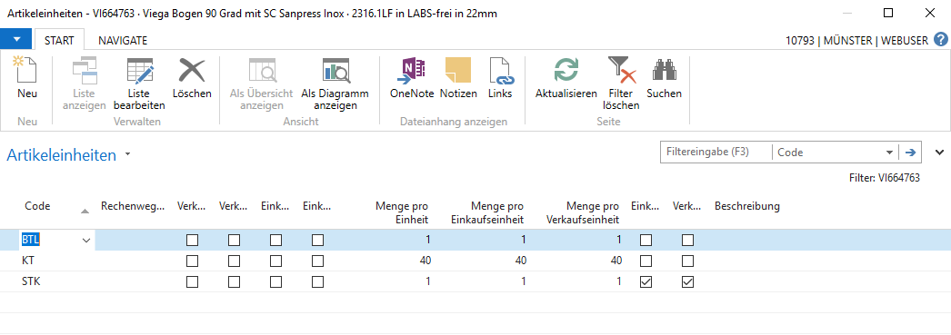951x335 pixels.
Task: Open Liste bearbeiten to edit the list
Action: pos(139,83)
